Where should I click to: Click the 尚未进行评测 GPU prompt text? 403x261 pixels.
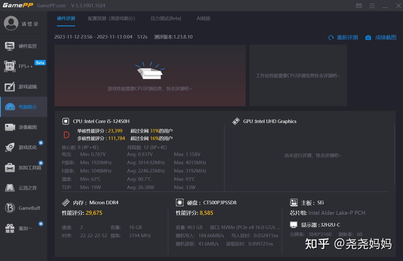click(313, 155)
